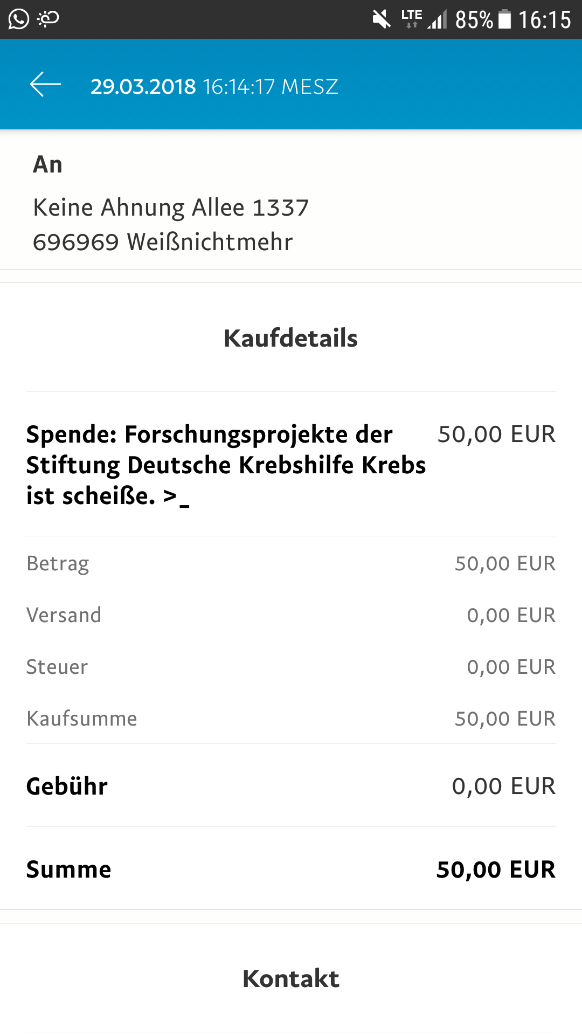Image resolution: width=582 pixels, height=1035 pixels.
Task: Open the Spende Forschungsprojekte item description
Action: click(226, 465)
